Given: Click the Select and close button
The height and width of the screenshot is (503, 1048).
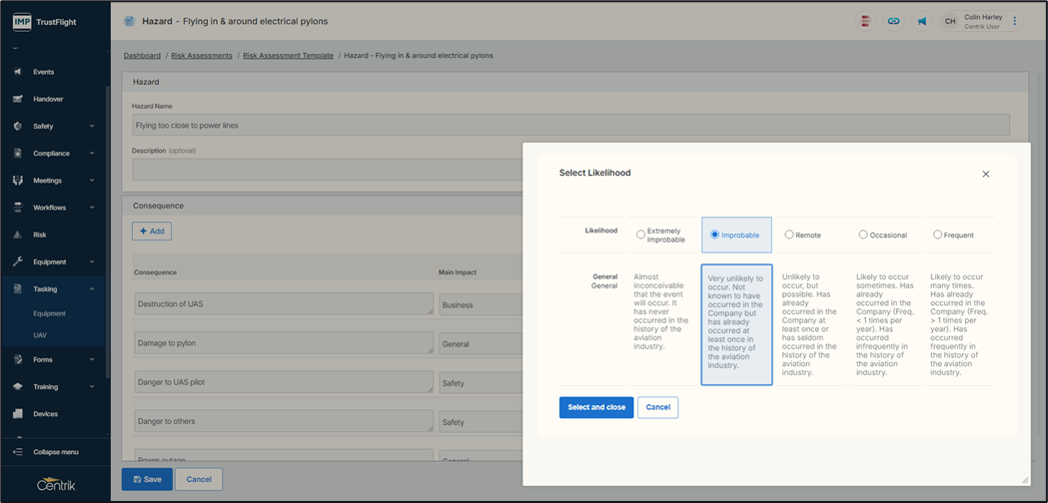Looking at the screenshot, I should coord(596,407).
